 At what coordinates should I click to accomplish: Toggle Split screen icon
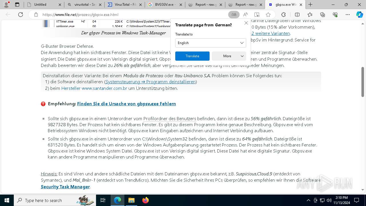297,15
